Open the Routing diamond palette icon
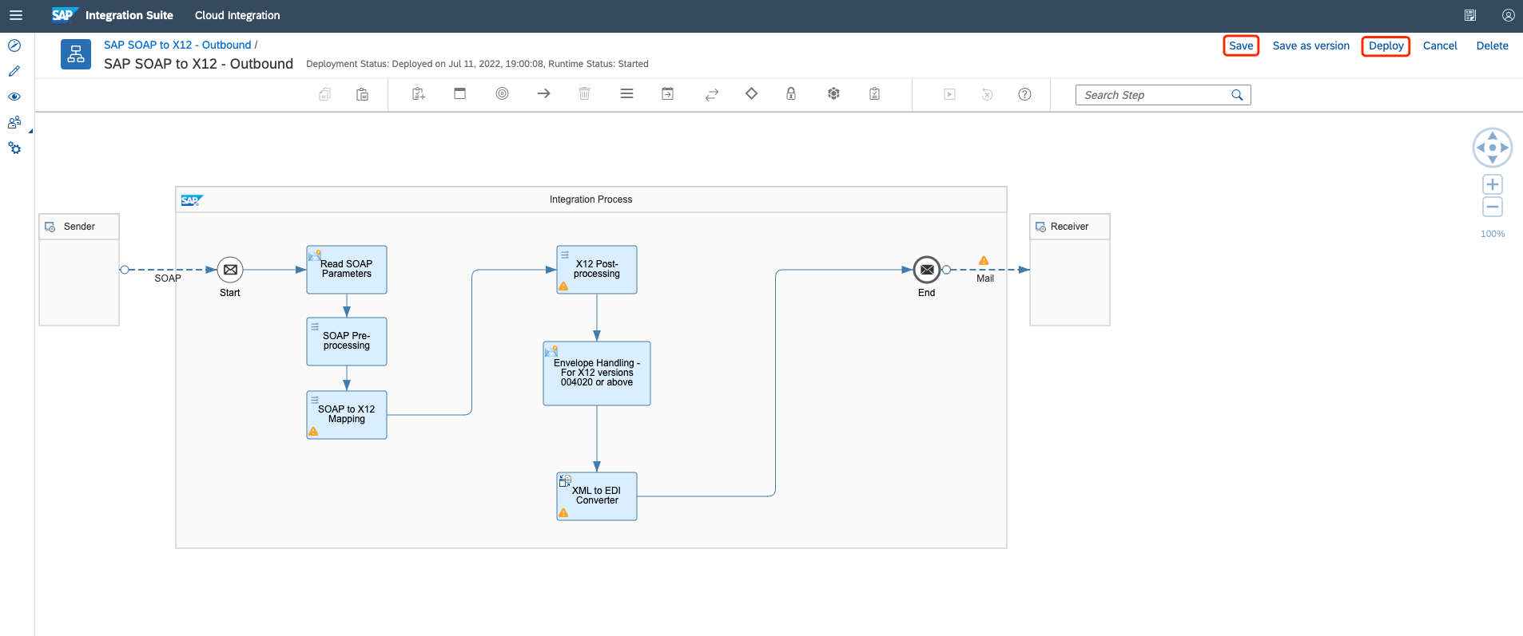Viewport: 1523px width, 636px height. (x=751, y=93)
